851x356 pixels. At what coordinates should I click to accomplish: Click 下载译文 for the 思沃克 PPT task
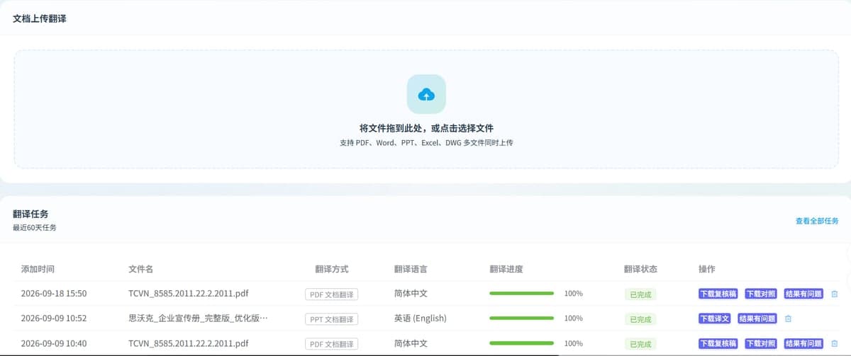coord(715,318)
